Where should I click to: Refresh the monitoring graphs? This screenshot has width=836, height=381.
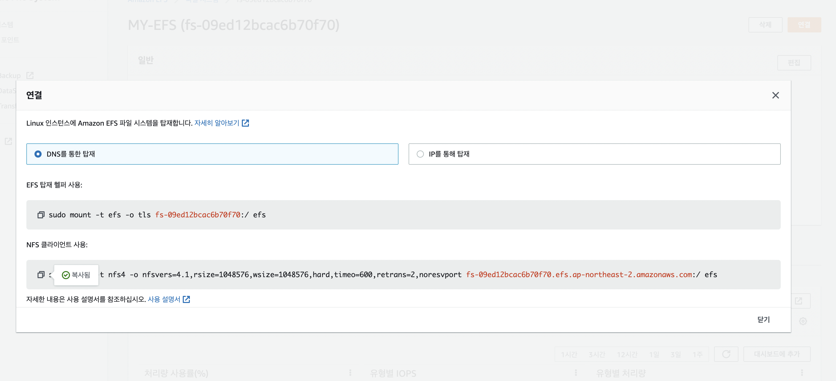(x=726, y=354)
